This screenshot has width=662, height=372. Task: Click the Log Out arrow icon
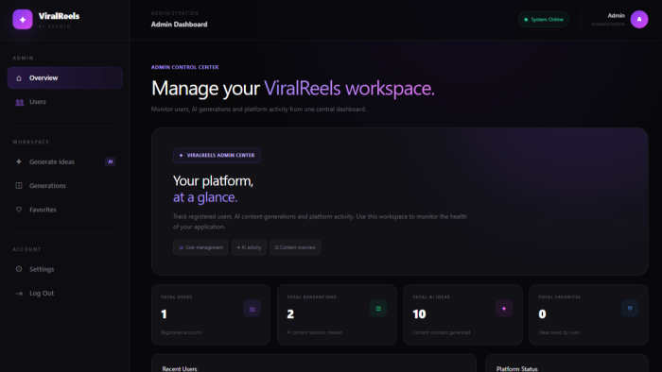[19, 294]
